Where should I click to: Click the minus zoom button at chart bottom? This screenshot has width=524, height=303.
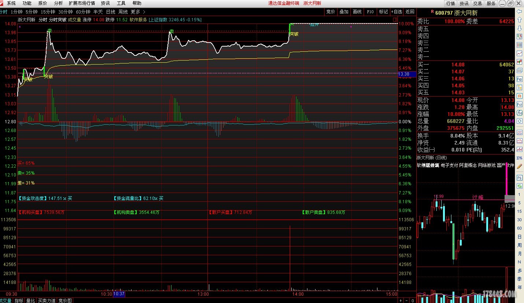coord(407,300)
